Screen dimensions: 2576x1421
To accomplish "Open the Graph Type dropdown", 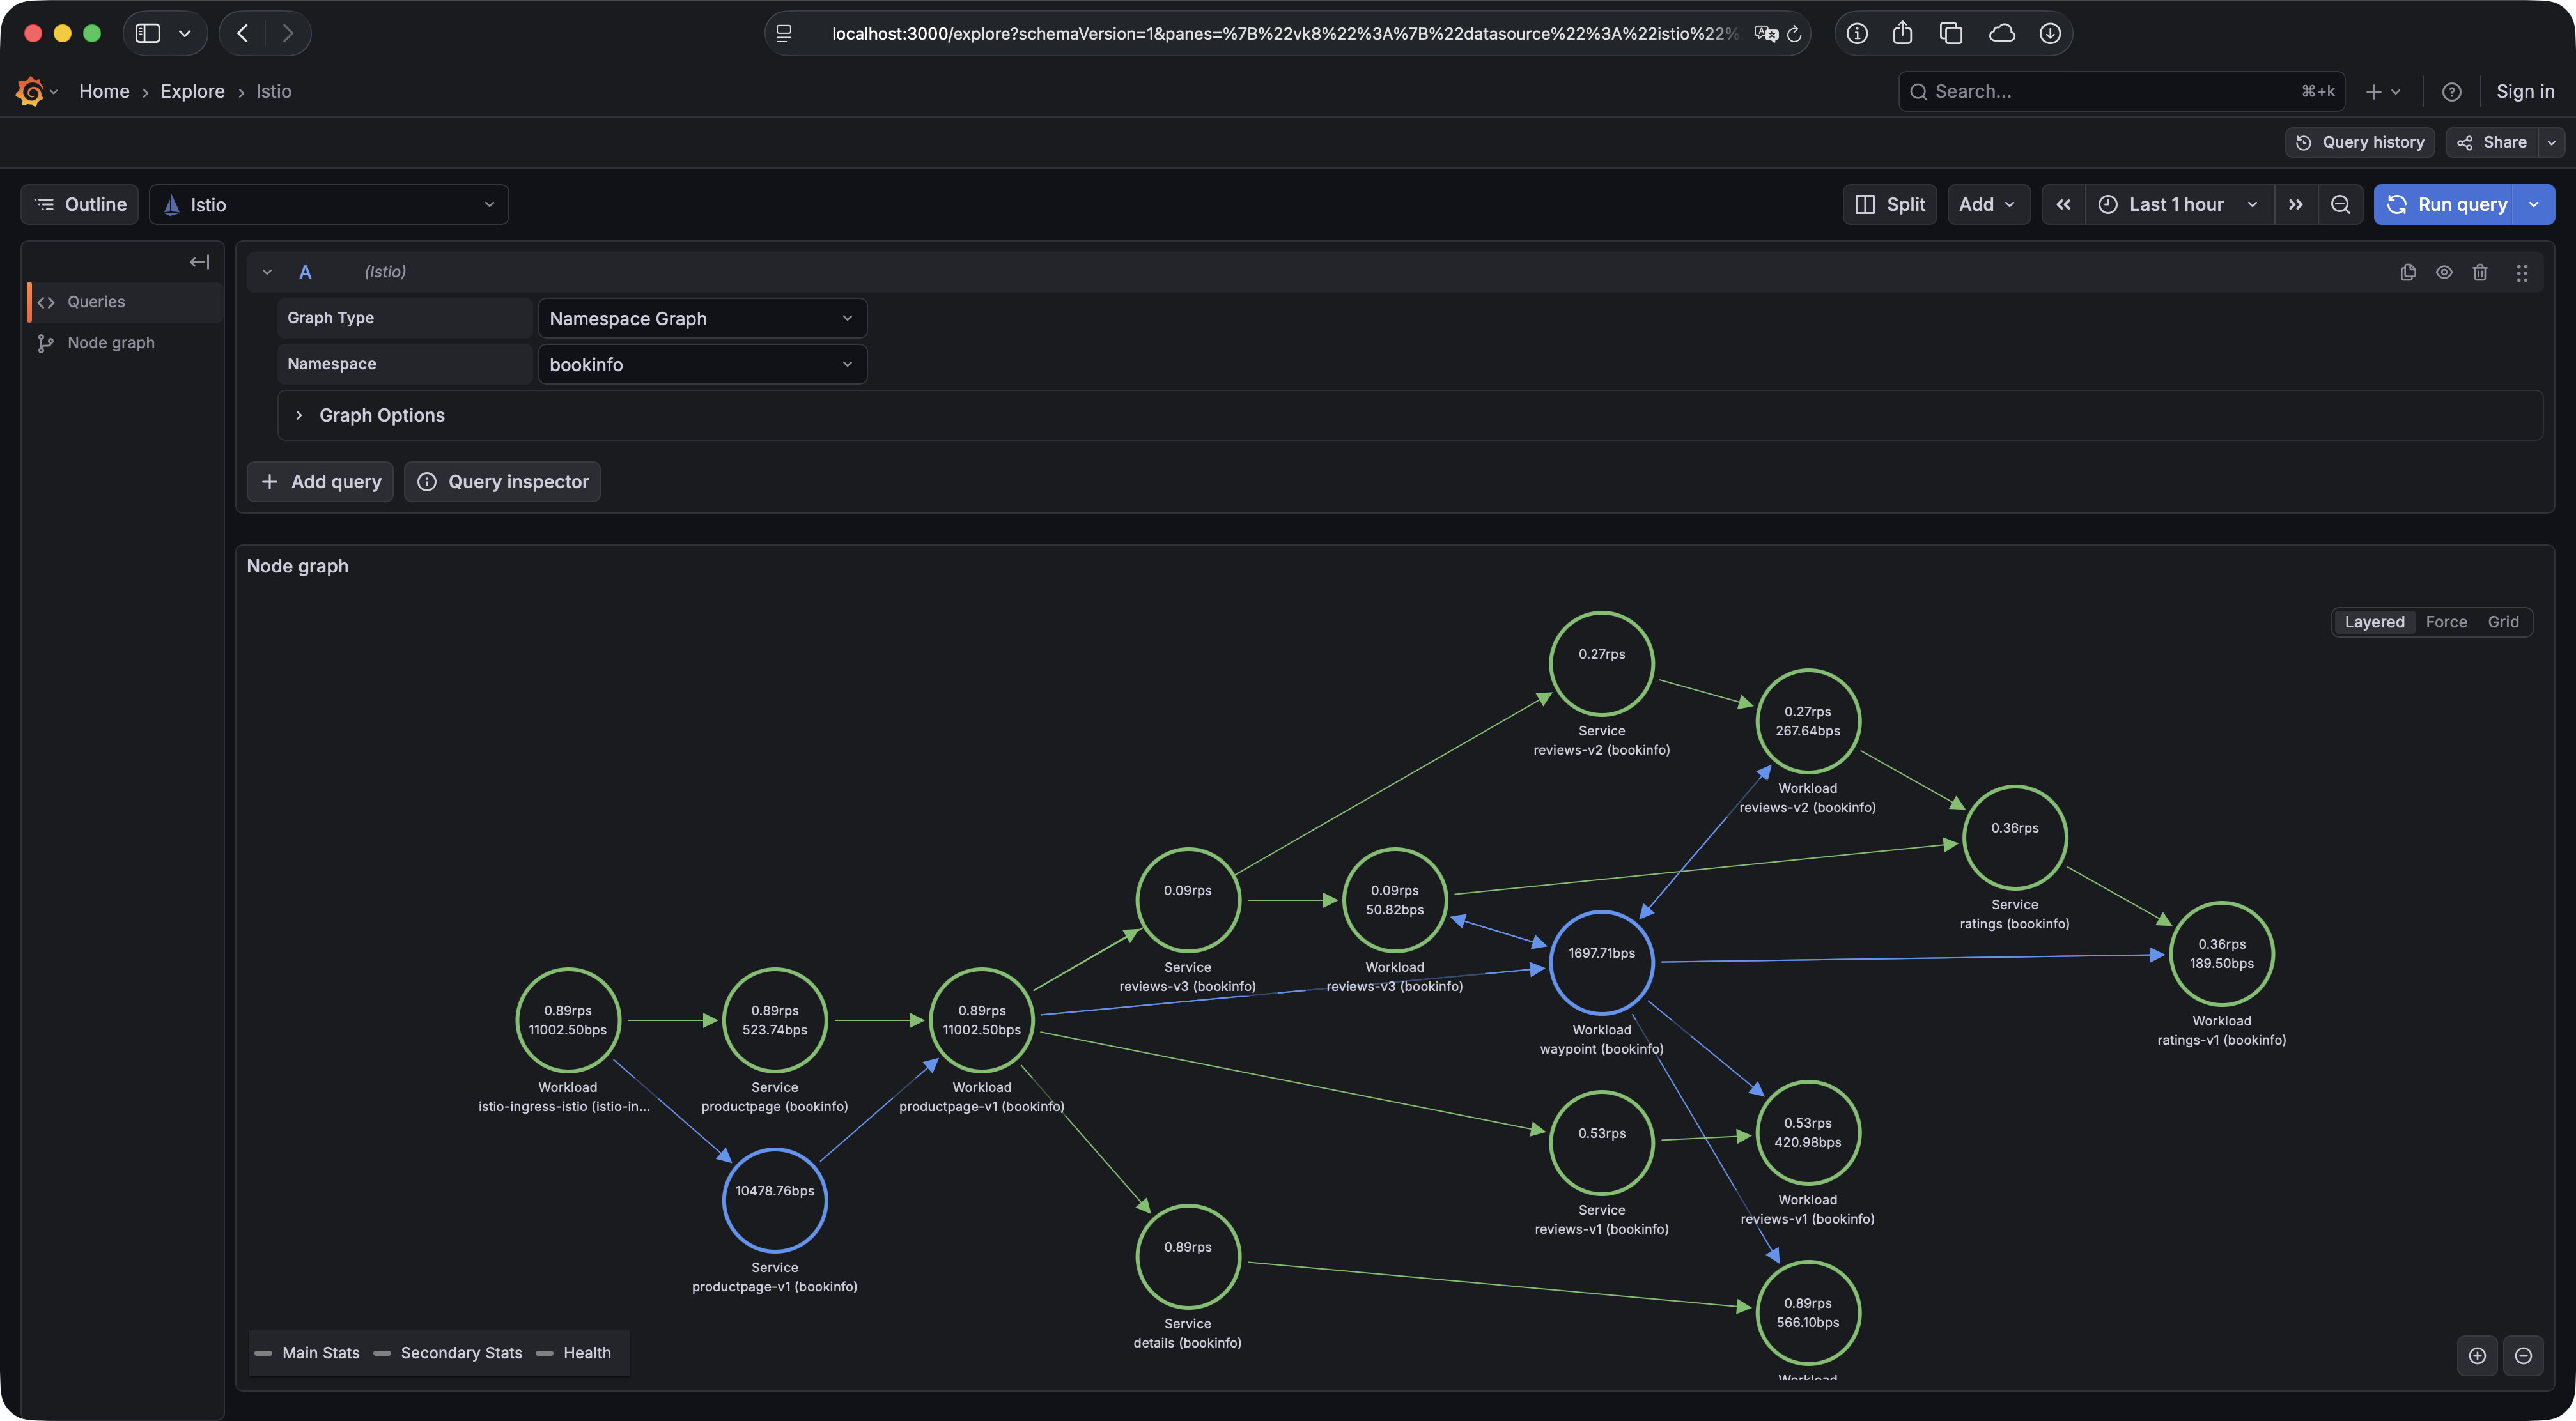I will pos(702,318).
